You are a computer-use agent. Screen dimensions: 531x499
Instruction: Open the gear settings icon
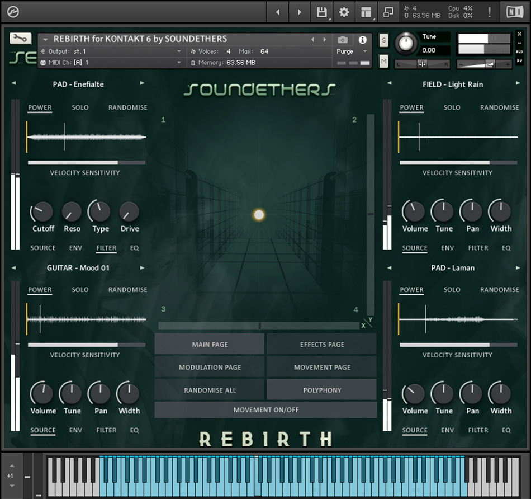tap(344, 12)
